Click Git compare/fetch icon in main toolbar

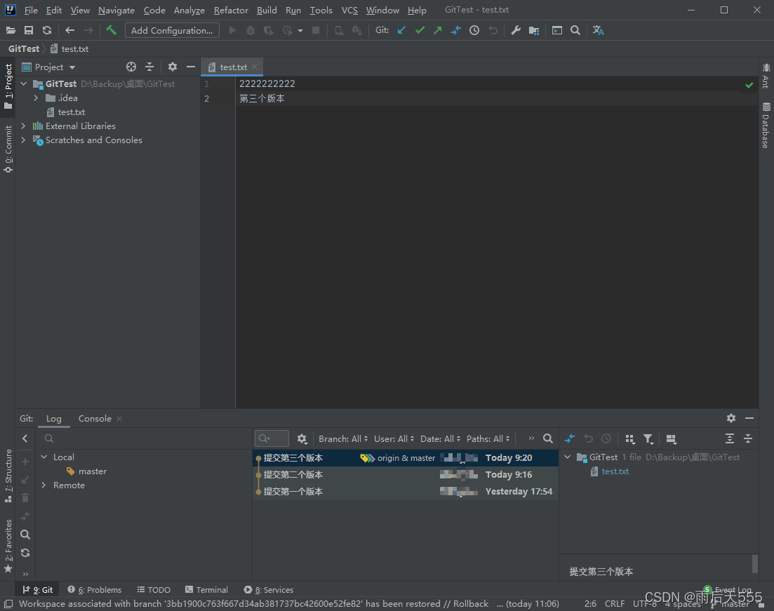[455, 31]
